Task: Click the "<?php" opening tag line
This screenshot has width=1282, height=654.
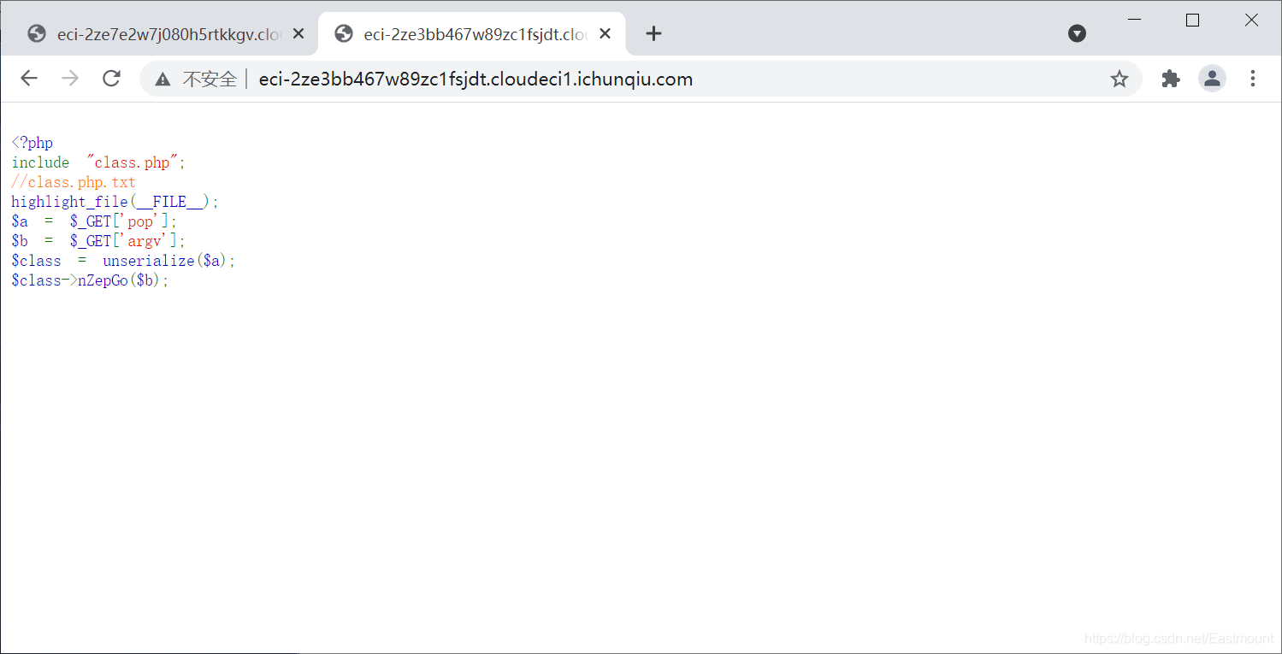Action: click(32, 143)
